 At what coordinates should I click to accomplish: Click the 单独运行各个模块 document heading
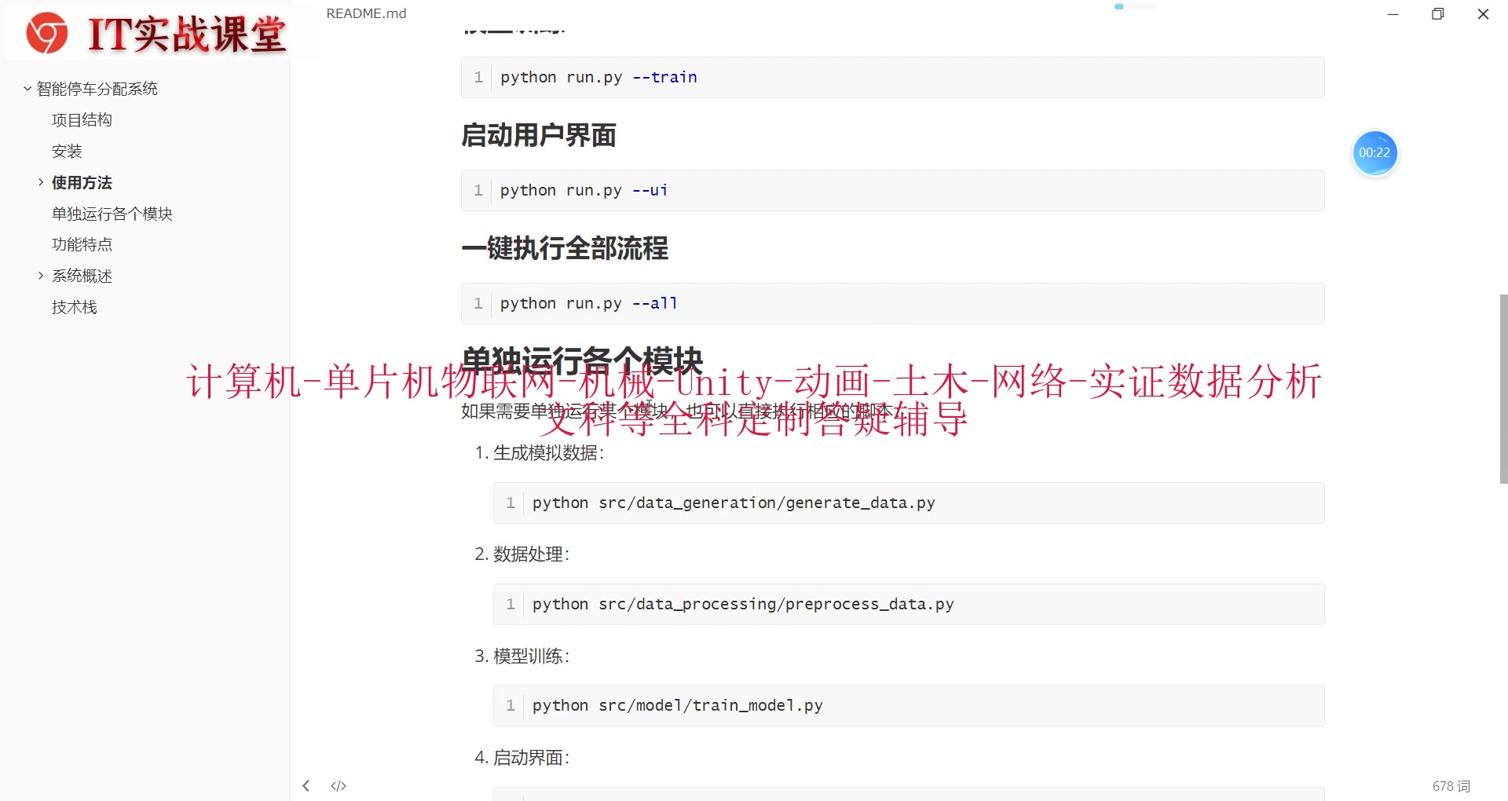pyautogui.click(x=582, y=360)
